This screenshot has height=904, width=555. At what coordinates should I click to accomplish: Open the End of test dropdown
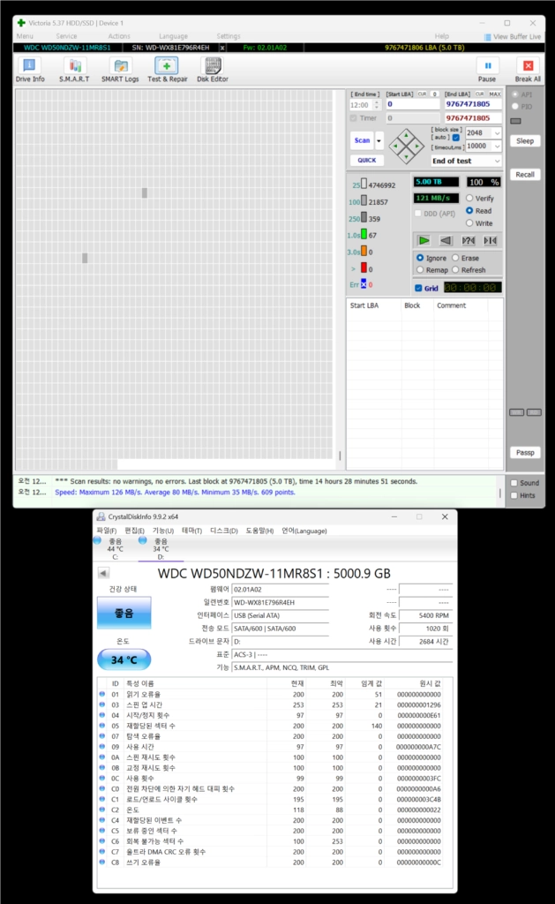point(466,161)
